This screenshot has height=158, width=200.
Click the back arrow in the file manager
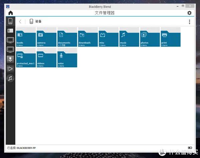point(20,22)
